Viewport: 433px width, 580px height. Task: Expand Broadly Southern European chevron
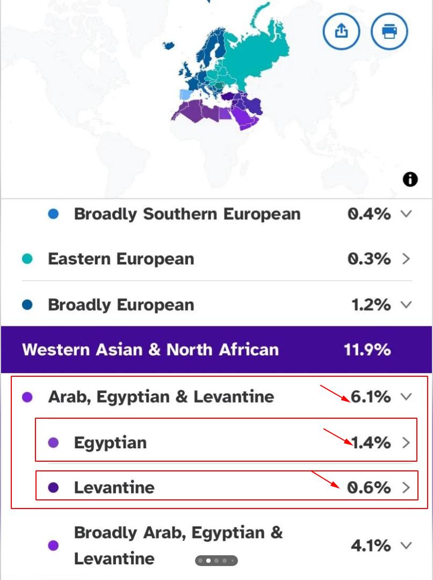(406, 214)
